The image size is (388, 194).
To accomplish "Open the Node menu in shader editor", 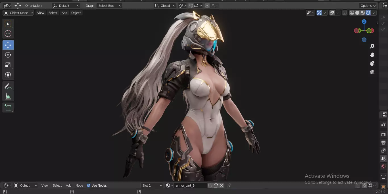I will 79,185.
